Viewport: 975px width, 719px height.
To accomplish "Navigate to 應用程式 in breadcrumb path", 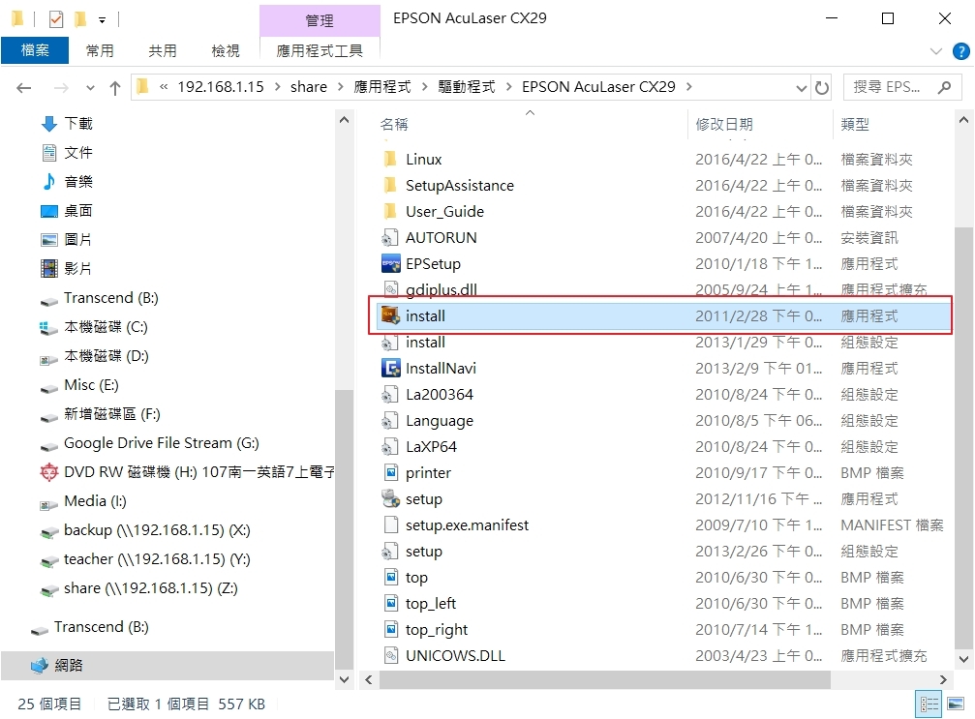I will (x=381, y=87).
